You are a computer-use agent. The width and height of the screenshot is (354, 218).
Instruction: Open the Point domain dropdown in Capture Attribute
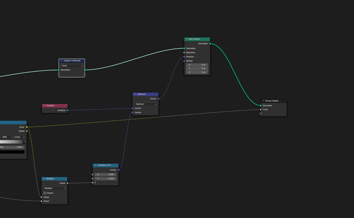click(x=72, y=66)
